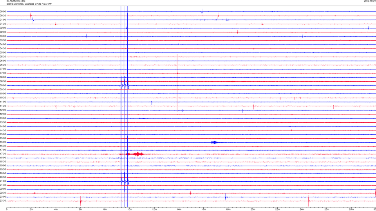Click the 6m tick on the time axis
This screenshot has height=211, width=376.
point(80,209)
